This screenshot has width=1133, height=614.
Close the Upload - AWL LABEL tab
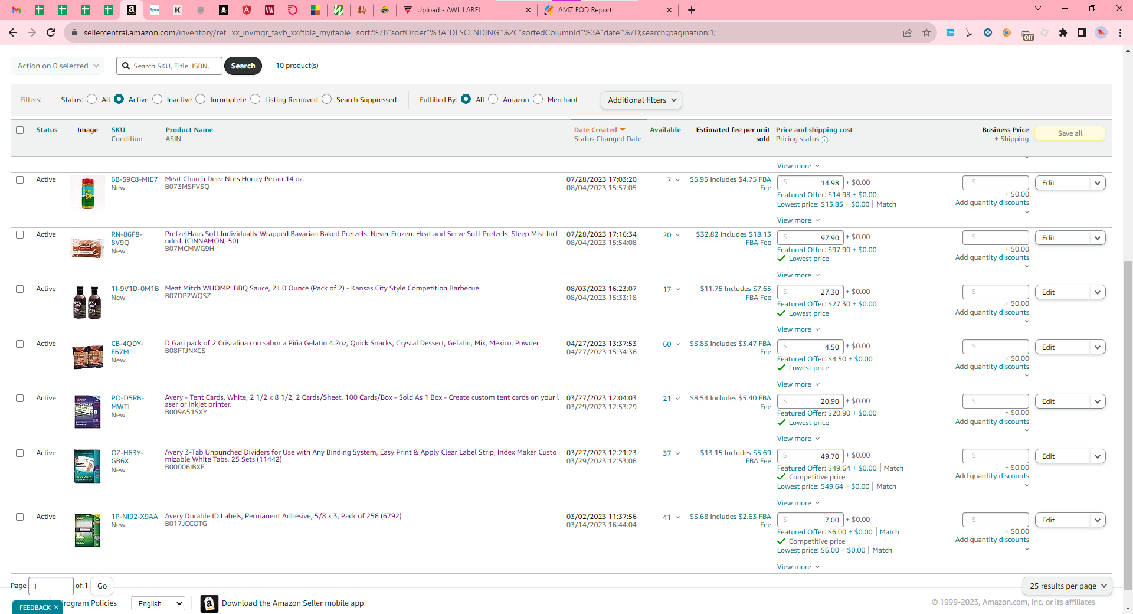pos(528,10)
